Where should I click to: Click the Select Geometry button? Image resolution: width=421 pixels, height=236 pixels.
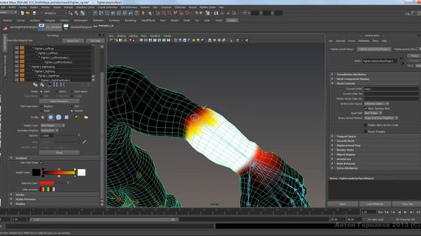(x=59, y=101)
